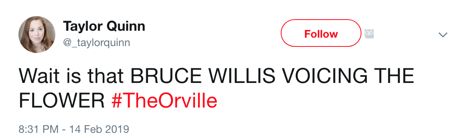The image size is (473, 139).
Task: Click the small gray owl icon beside Follow
Action: pyautogui.click(x=369, y=34)
